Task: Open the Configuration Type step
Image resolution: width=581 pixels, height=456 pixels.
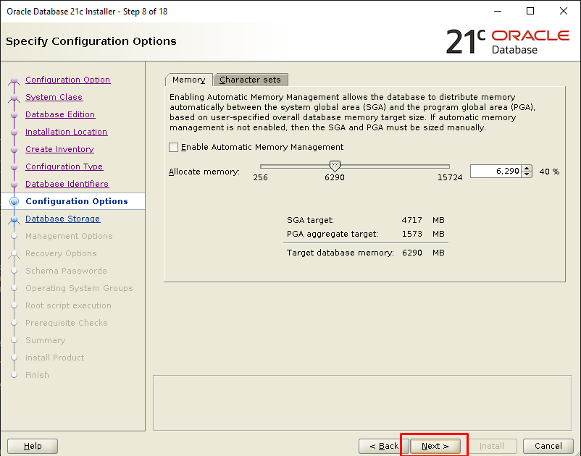Action: click(64, 166)
